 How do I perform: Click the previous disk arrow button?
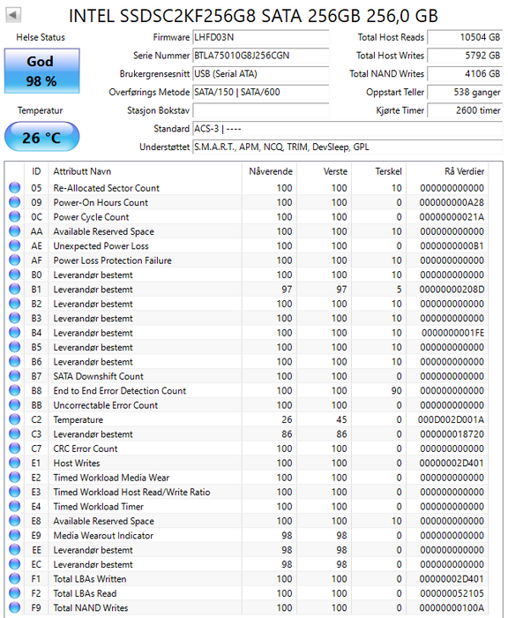click(13, 15)
